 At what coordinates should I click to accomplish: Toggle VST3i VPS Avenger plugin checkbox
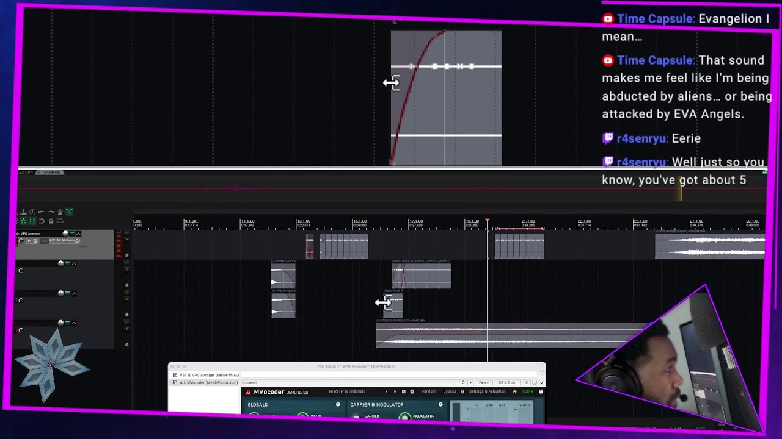tap(175, 375)
